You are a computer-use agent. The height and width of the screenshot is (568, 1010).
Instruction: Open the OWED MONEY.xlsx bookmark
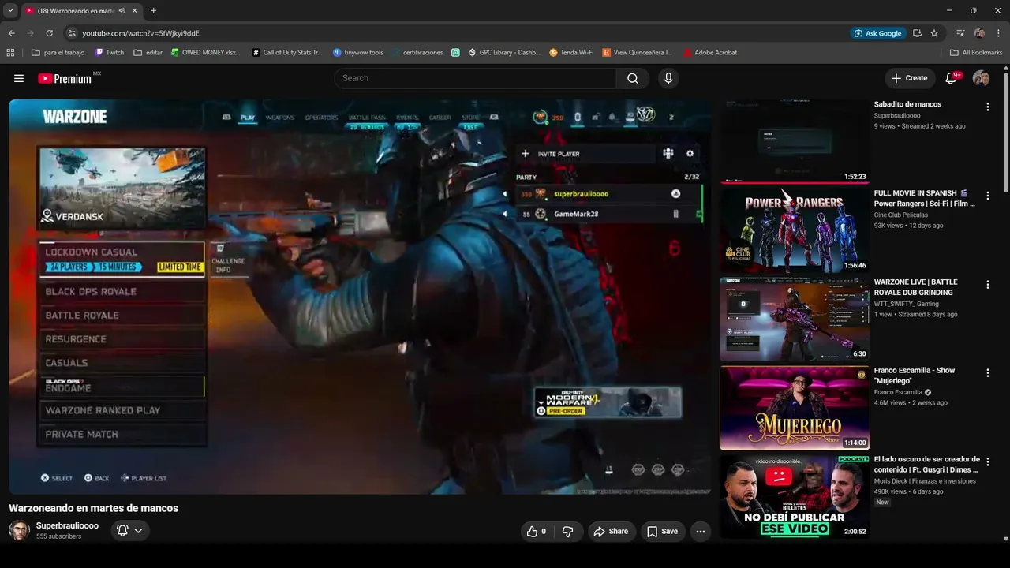coord(205,53)
